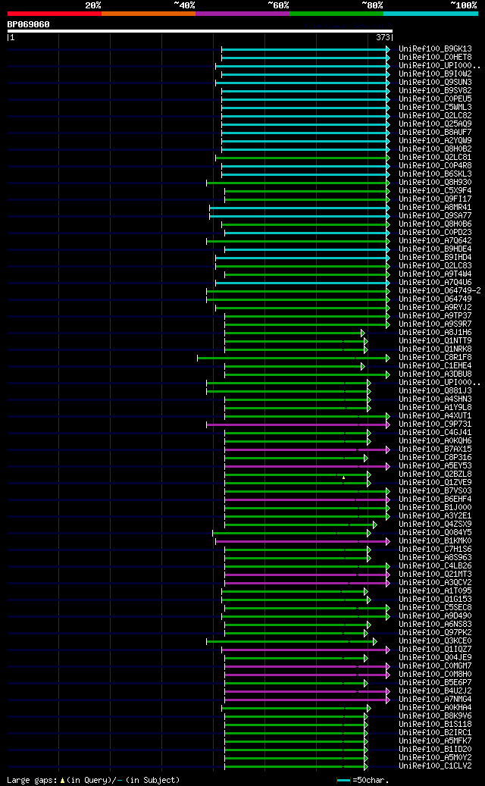Click the purple ~60% identity legend segment
This screenshot has width=485, height=786.
point(242,14)
